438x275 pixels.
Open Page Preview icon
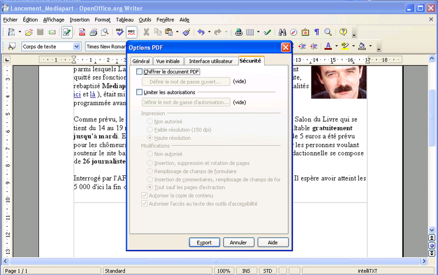tap(105, 32)
